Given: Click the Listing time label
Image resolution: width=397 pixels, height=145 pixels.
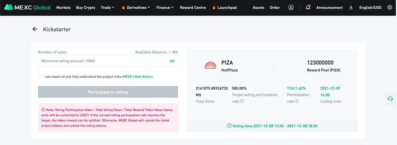Looking at the screenshot, I should pyautogui.click(x=331, y=101).
